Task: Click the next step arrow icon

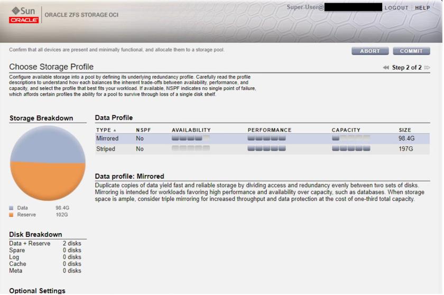Action: point(428,68)
